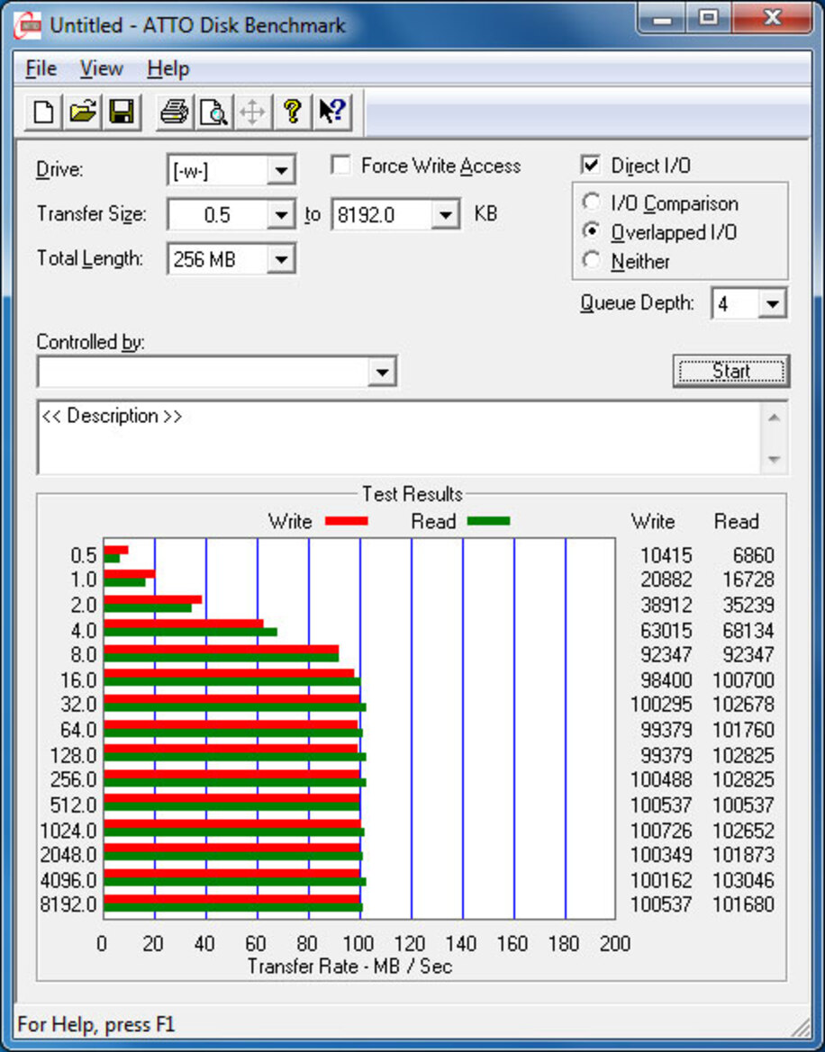Start the benchmark with the Start button
Image resolution: width=825 pixels, height=1052 pixels.
tap(731, 371)
